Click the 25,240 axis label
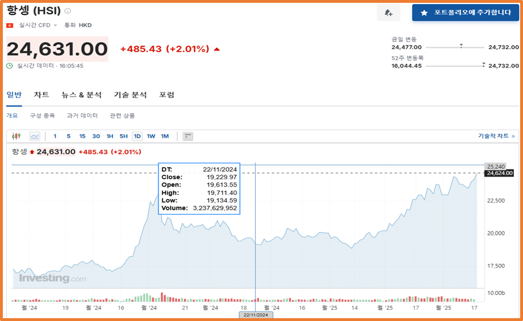 click(496, 166)
